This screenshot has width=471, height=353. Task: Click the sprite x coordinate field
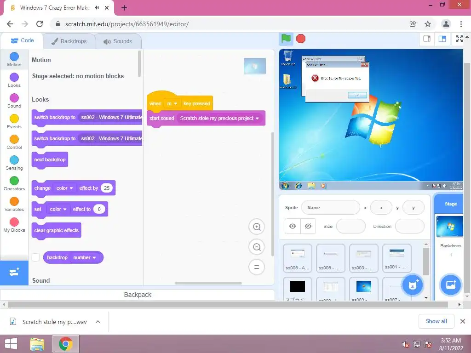click(x=381, y=207)
